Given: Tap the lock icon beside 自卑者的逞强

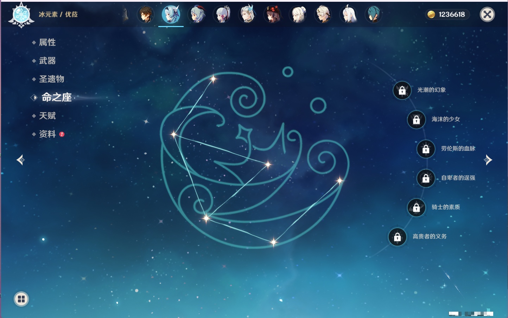Looking at the screenshot, I should pyautogui.click(x=426, y=178).
